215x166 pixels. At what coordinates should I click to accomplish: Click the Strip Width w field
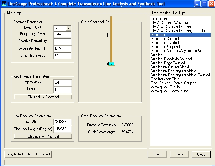point(63,83)
